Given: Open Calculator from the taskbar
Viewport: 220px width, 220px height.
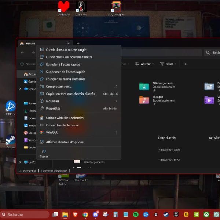Looking at the screenshot, I should point(115,214).
